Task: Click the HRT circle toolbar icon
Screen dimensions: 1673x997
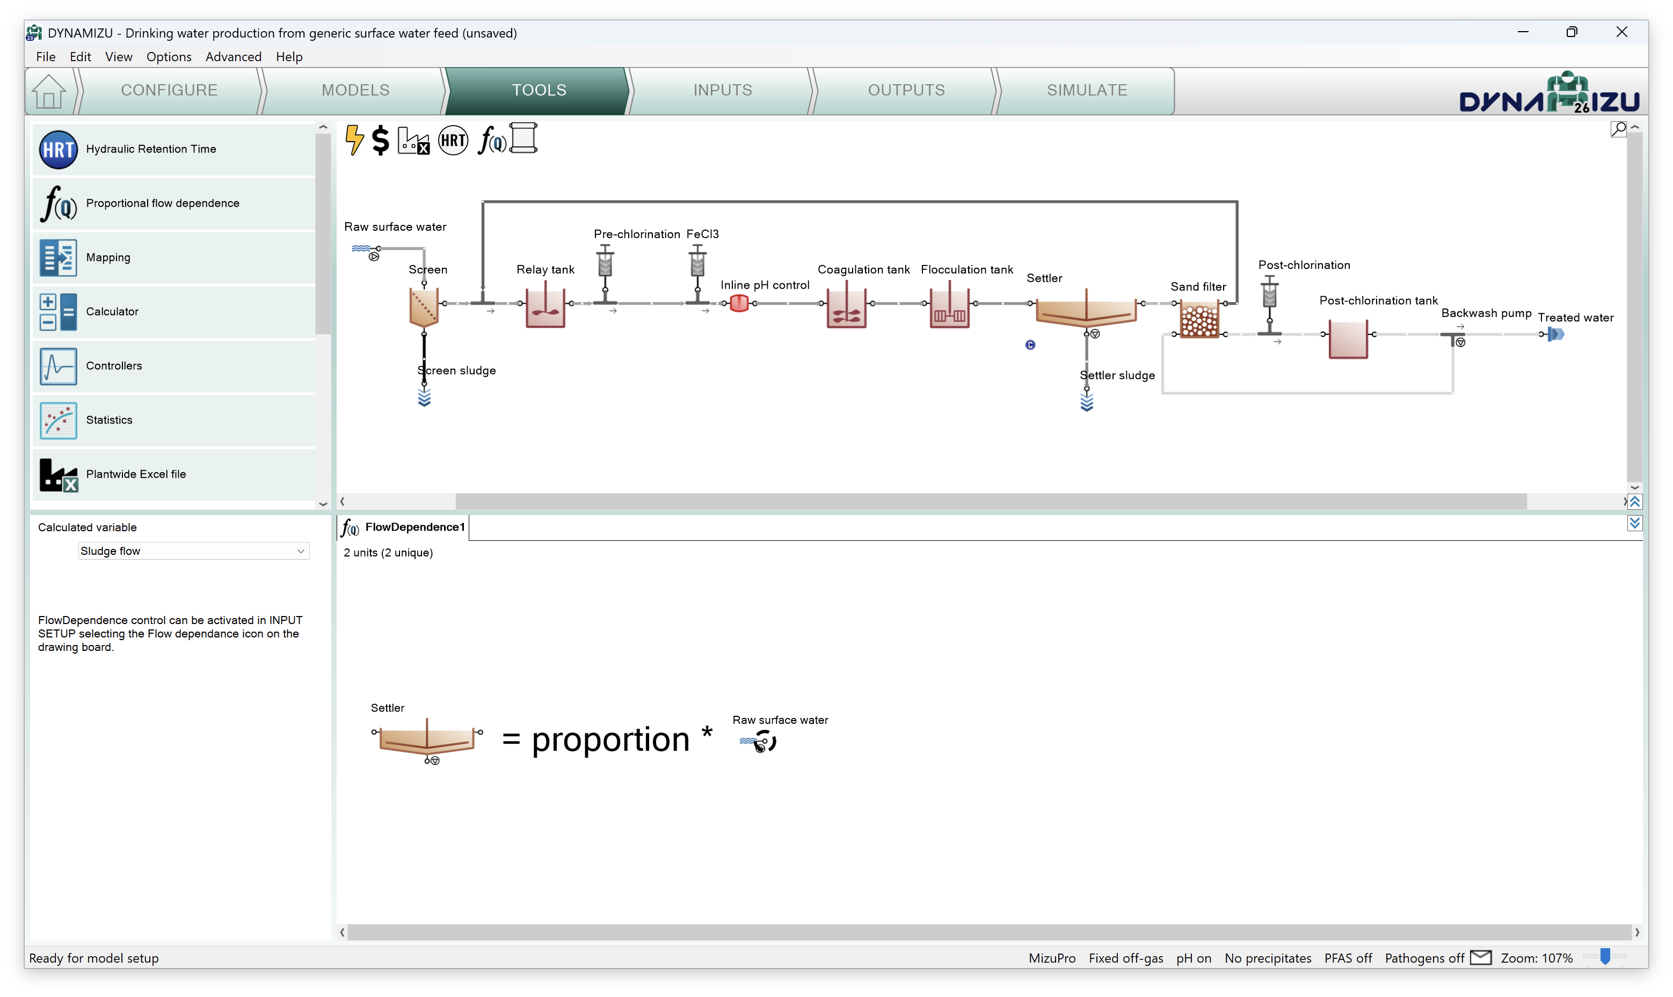Action: pos(453,141)
